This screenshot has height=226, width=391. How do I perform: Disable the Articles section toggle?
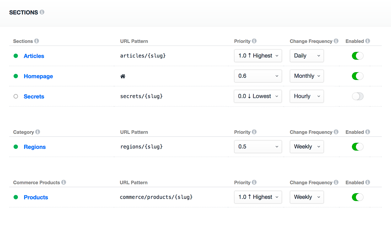coord(357,56)
